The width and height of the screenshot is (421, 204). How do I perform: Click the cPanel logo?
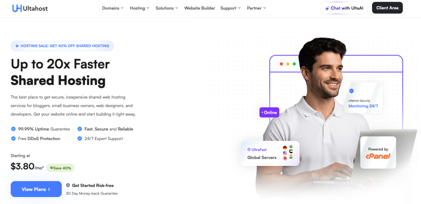378,156
